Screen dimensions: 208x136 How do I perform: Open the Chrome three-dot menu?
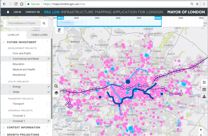point(204,4)
